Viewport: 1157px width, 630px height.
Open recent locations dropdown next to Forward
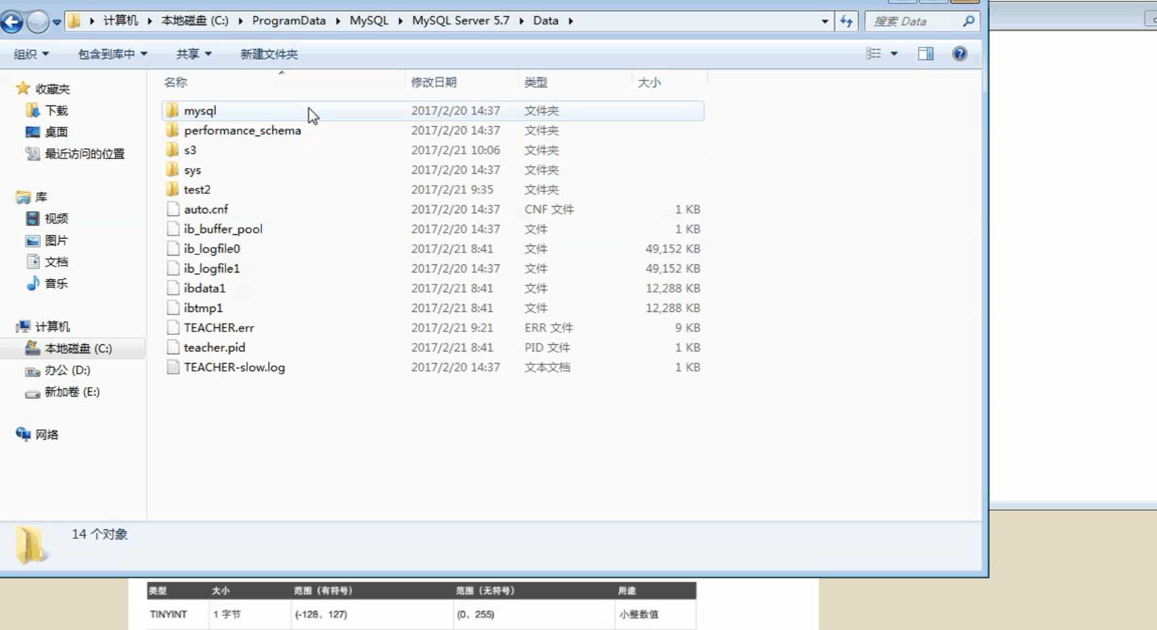57,21
